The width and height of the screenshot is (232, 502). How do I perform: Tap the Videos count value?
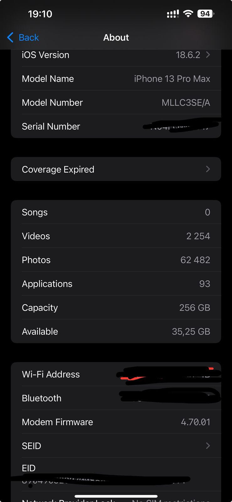198,236
